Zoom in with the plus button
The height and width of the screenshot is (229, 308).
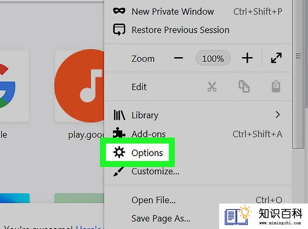247,58
